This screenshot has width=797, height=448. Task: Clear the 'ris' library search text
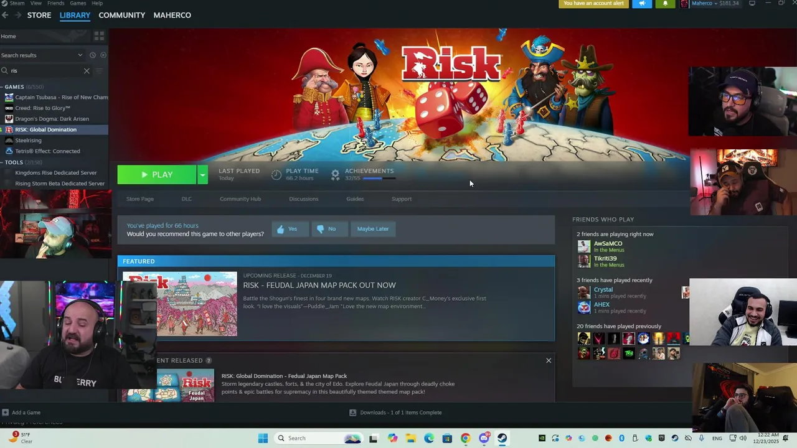click(x=87, y=71)
